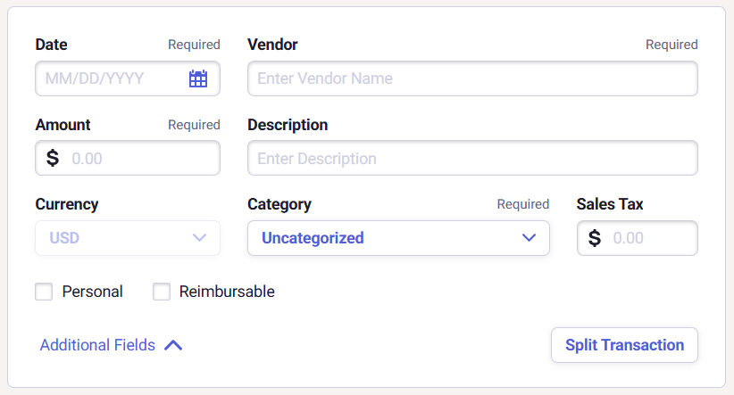The width and height of the screenshot is (734, 395).
Task: Focus the Sales Tax 0.00 input
Action: [x=649, y=239]
